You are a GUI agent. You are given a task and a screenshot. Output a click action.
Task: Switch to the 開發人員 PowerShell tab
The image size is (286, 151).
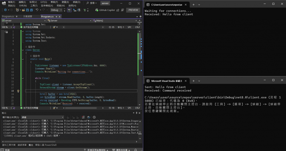click(46, 145)
